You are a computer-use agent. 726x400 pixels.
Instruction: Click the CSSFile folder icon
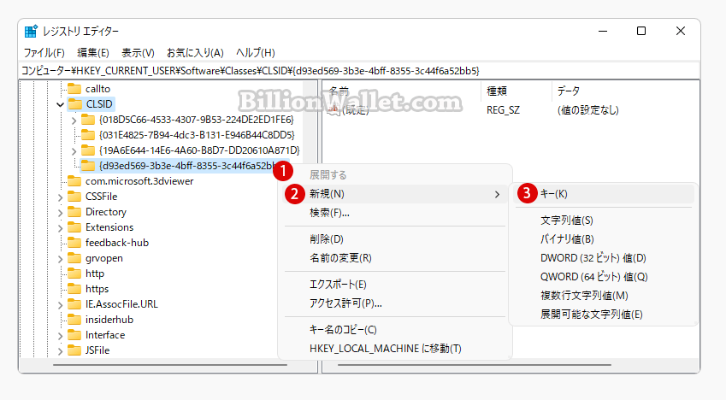pos(74,197)
